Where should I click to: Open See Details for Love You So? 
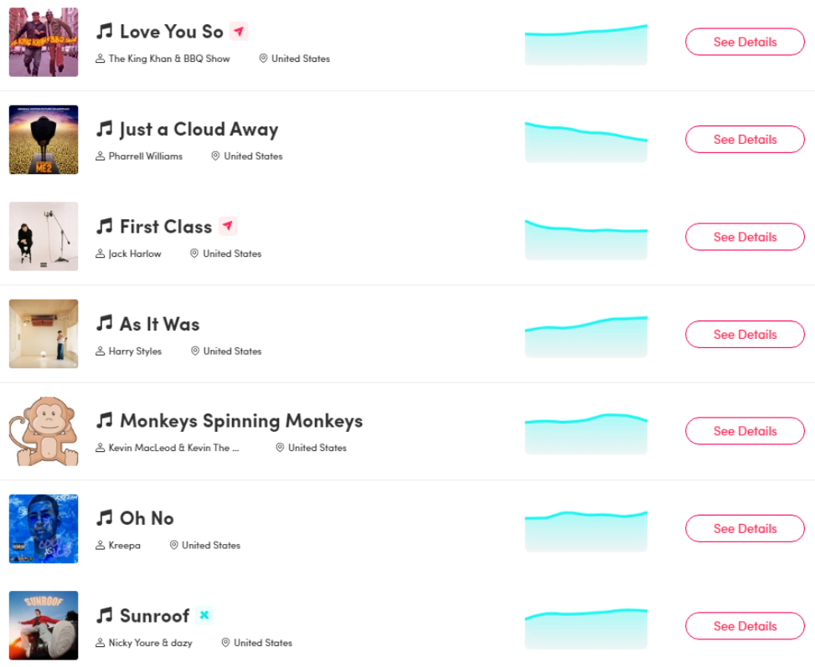click(x=745, y=42)
